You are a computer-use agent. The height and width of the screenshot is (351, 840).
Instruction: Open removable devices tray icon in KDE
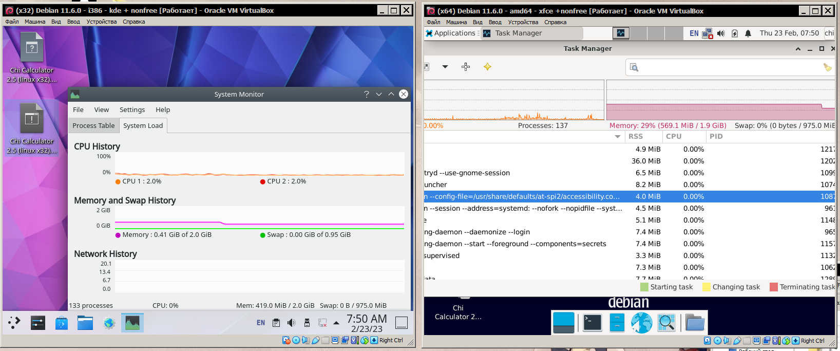tap(307, 323)
